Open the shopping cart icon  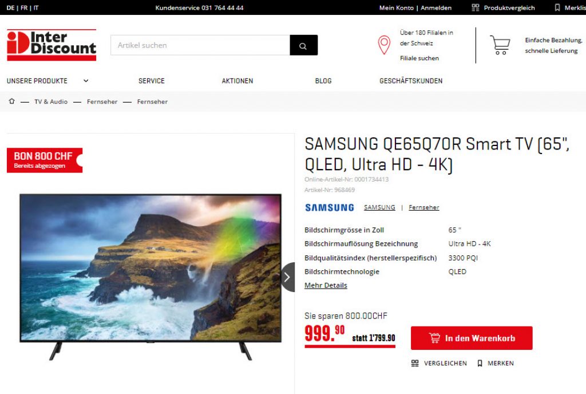[x=500, y=45]
